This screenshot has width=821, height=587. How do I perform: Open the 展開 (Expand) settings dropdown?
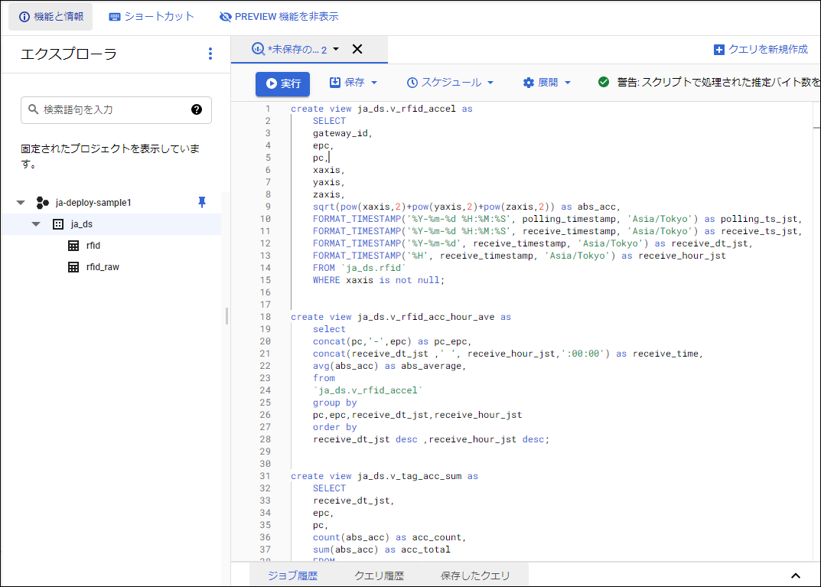click(547, 83)
